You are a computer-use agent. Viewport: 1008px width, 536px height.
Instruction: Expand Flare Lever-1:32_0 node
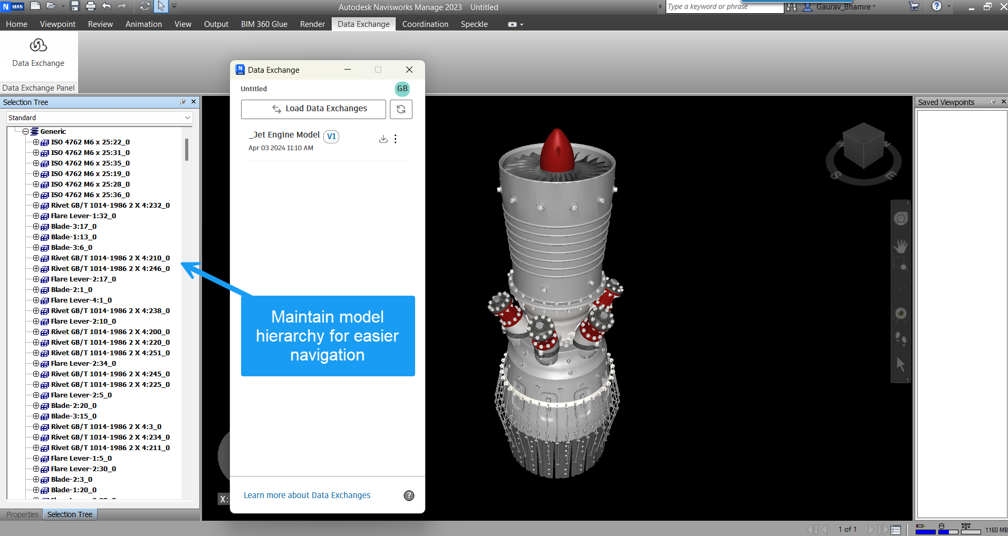click(x=36, y=216)
